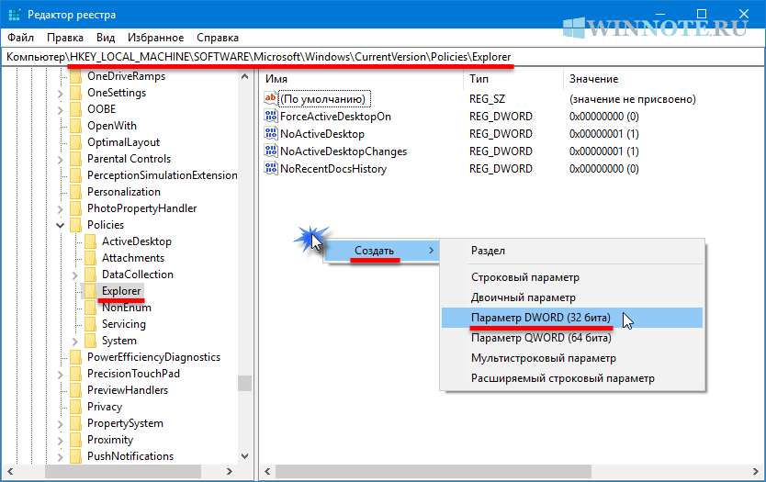
Task: Expand the System tree node
Action: 74,342
